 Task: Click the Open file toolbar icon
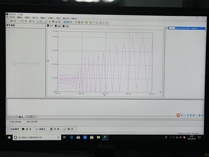pyautogui.click(x=11, y=21)
